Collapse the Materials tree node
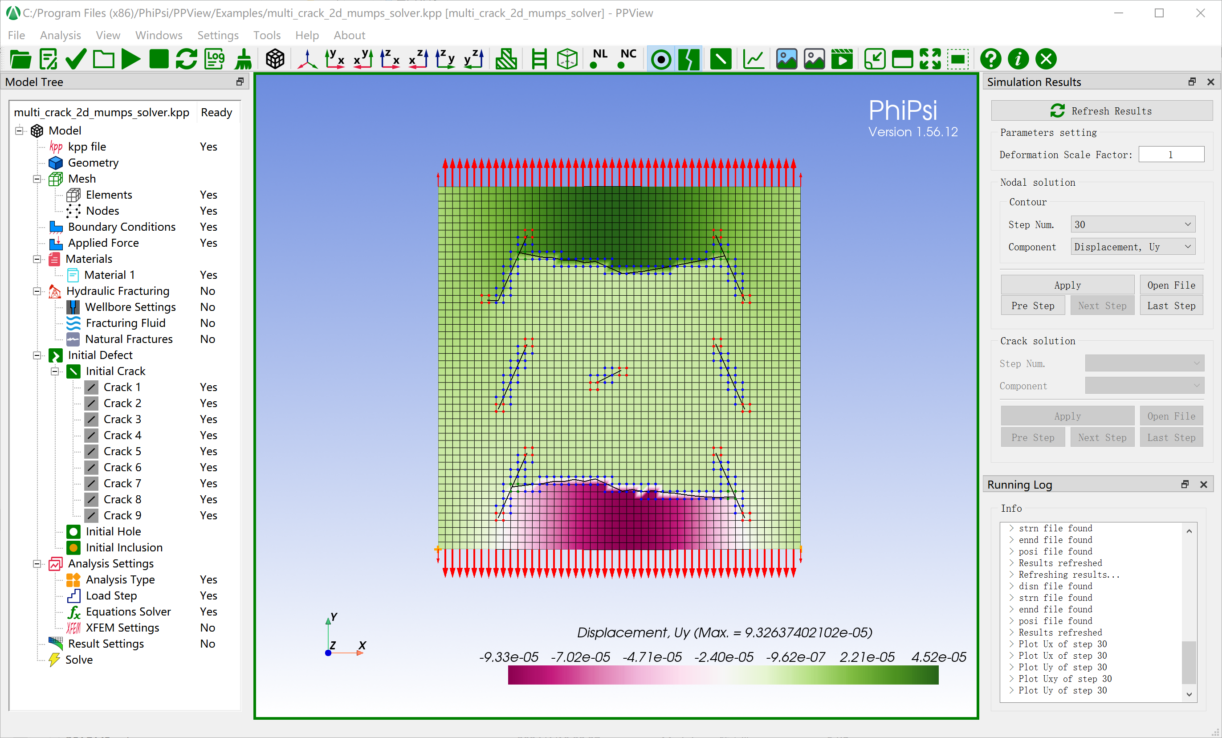1222x738 pixels. click(x=37, y=259)
